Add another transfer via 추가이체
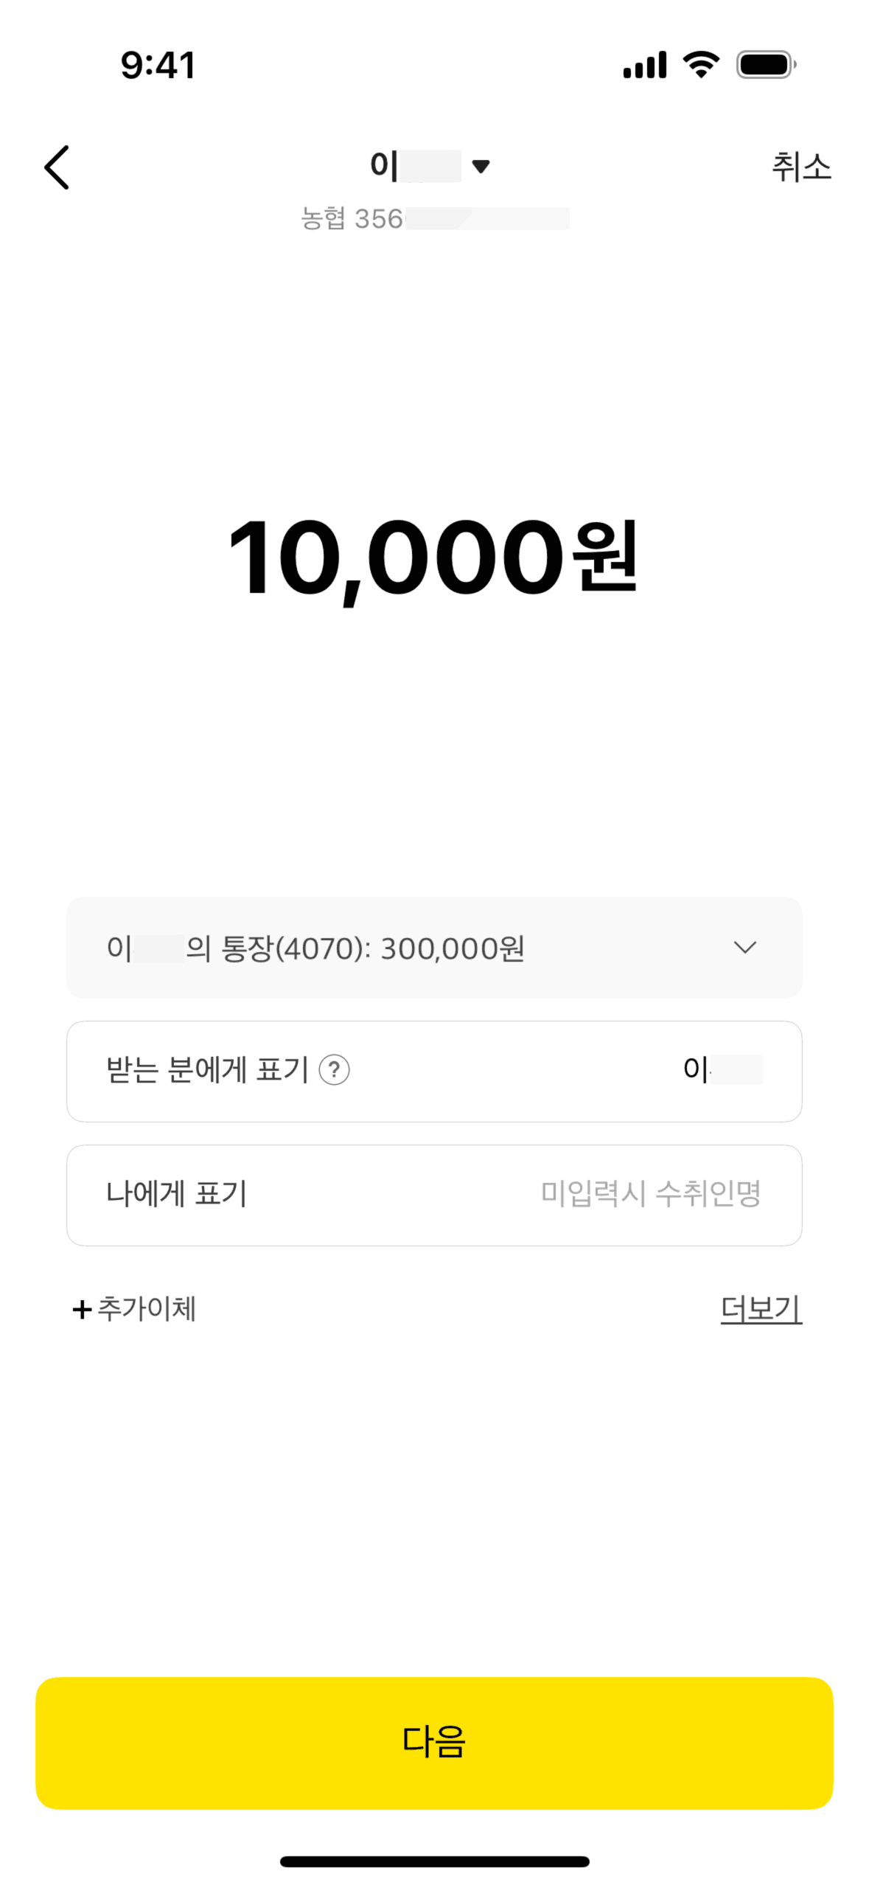 [x=147, y=1309]
